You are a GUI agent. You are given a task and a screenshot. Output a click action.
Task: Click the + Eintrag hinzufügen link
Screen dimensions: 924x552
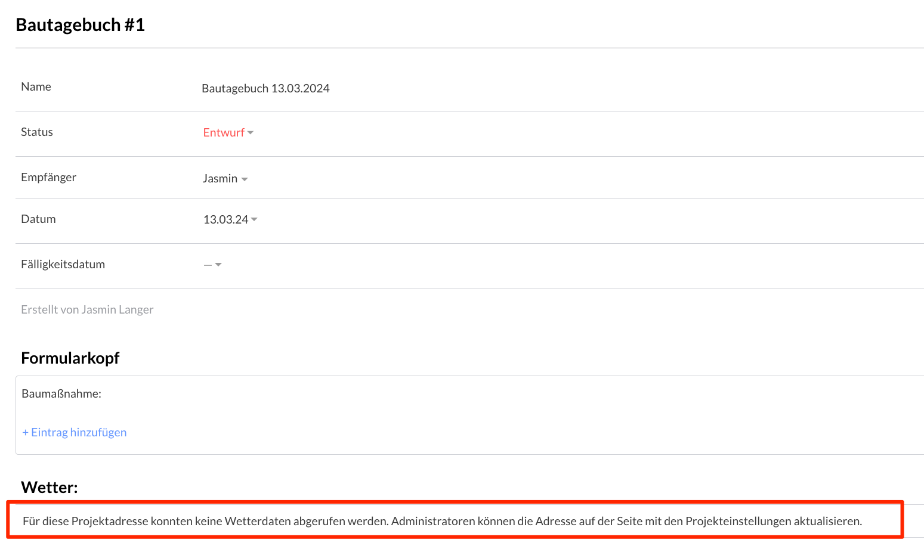pyautogui.click(x=75, y=433)
